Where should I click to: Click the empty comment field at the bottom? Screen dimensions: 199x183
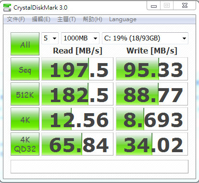coord(99,167)
